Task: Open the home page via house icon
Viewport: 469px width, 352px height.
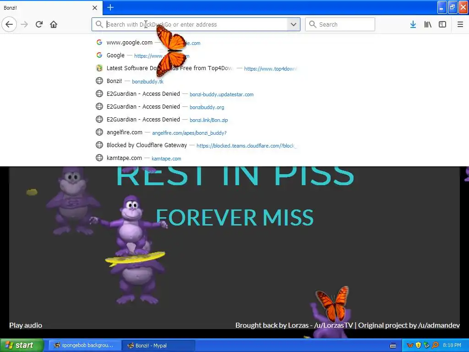Action: point(54,24)
